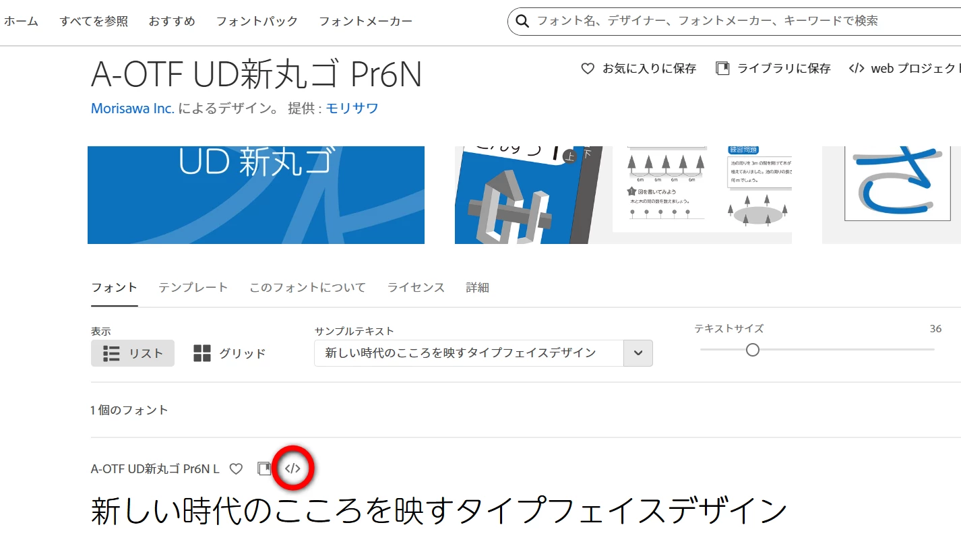Open the blue UD 新丸ゴ banner image
Viewport: 961px width, 552px height.
click(x=256, y=195)
